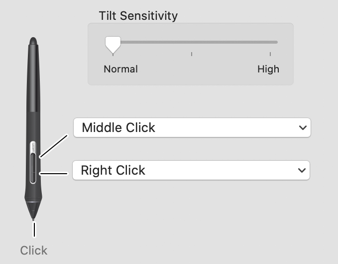Screen dimensions: 338x264
Task: Click the Click label below pen tip
Action: coord(34,251)
